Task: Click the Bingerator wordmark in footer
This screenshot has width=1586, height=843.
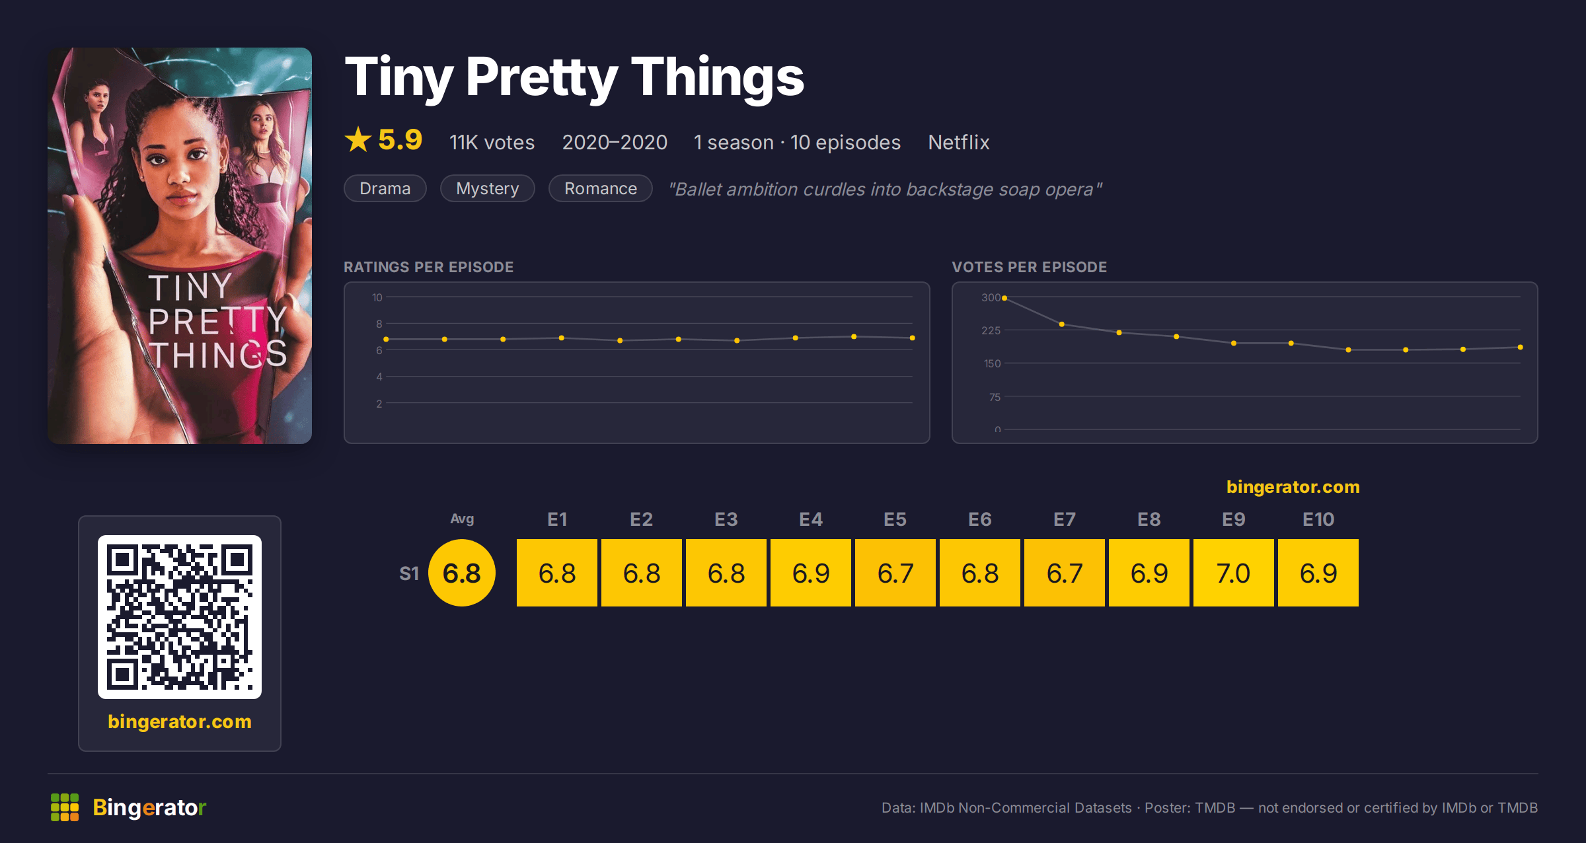Action: pos(149,807)
